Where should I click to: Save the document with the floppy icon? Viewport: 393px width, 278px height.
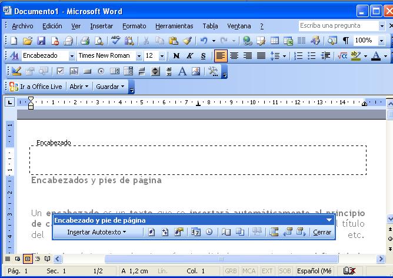41,41
